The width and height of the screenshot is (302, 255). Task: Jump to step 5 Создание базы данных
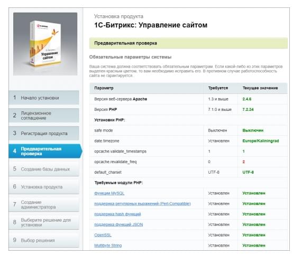coord(44,169)
